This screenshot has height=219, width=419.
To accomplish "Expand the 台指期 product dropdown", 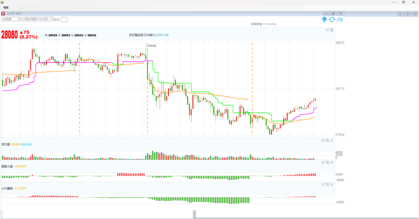I will coord(11,19).
